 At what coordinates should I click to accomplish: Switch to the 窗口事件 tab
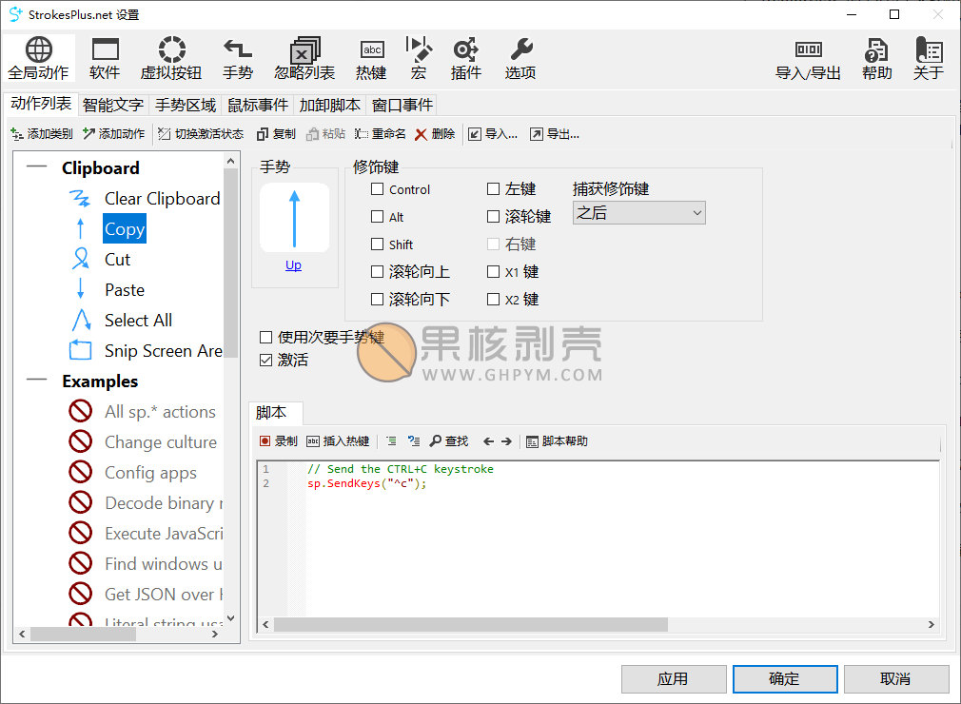[402, 105]
